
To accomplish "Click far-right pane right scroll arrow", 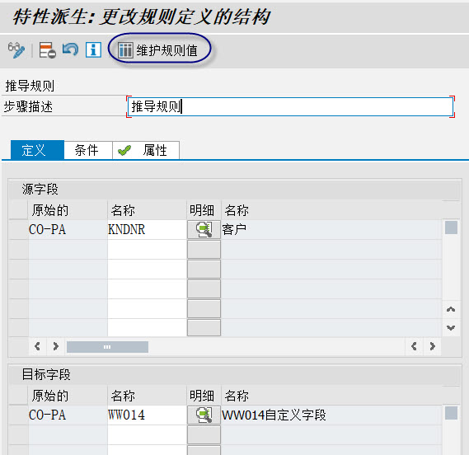I will (432, 346).
